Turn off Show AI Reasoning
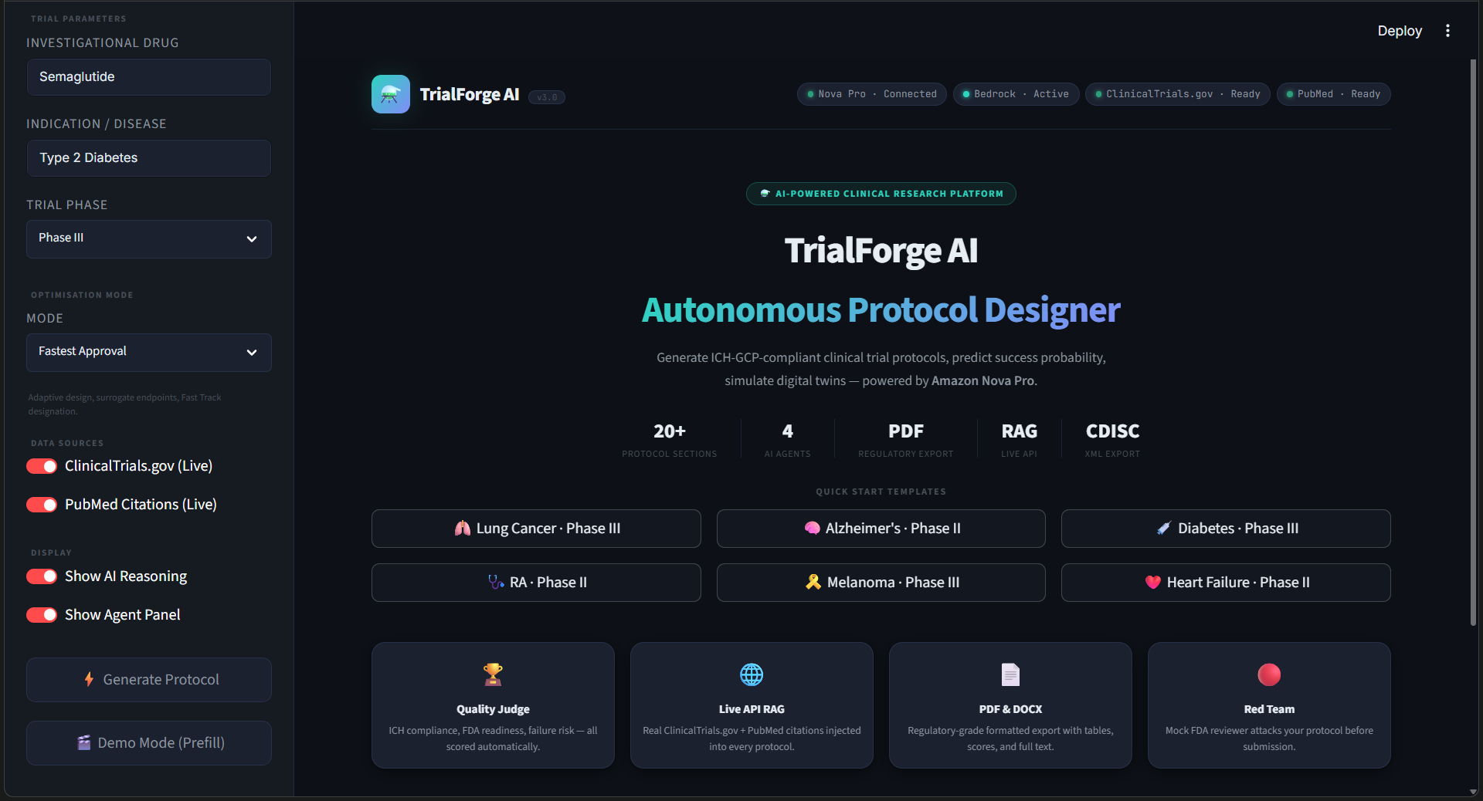The image size is (1483, 801). (x=42, y=576)
